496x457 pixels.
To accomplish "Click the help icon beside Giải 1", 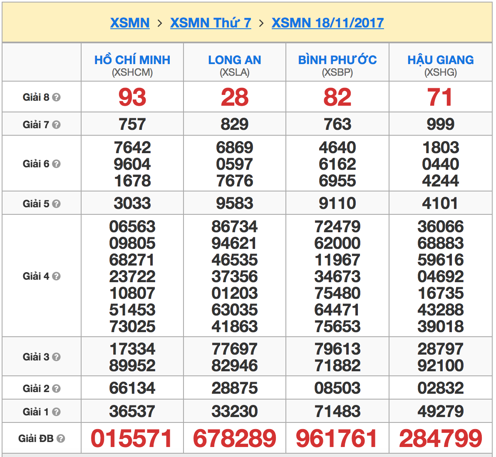I will click(57, 412).
